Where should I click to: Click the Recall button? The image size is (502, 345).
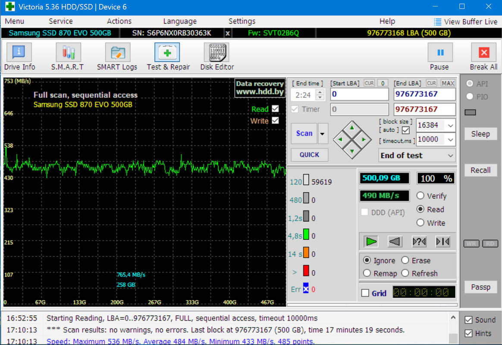point(480,170)
